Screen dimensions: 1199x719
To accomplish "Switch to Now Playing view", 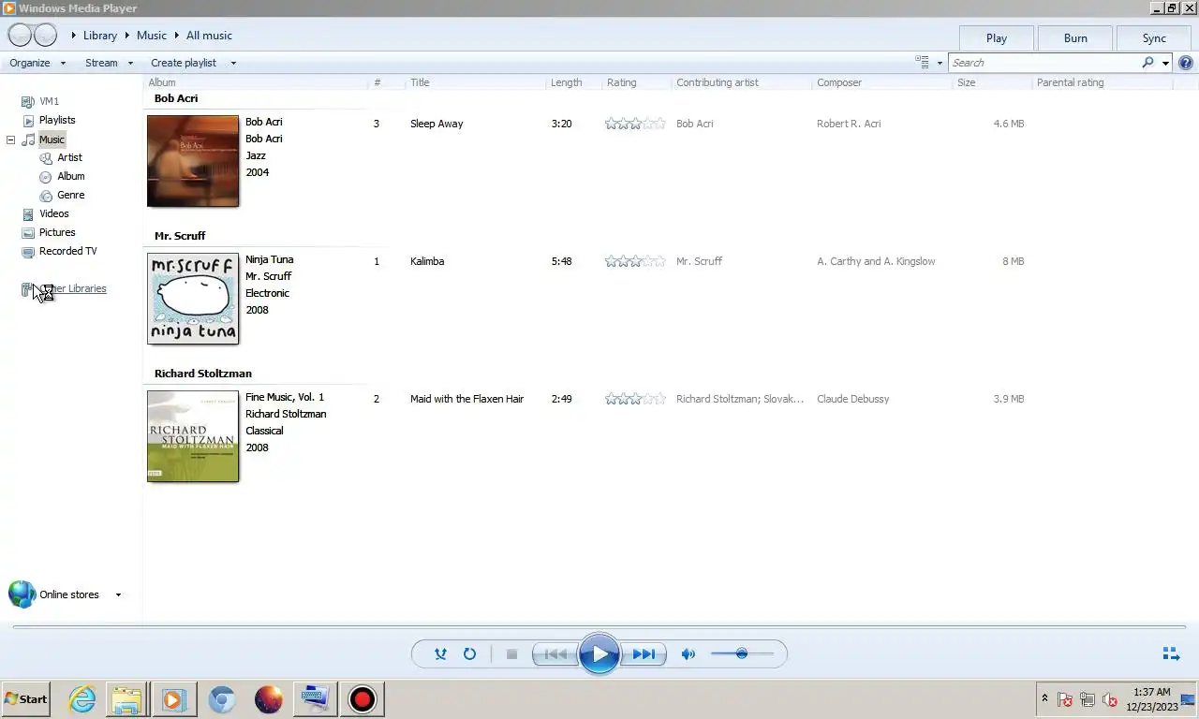I will [x=1170, y=653].
